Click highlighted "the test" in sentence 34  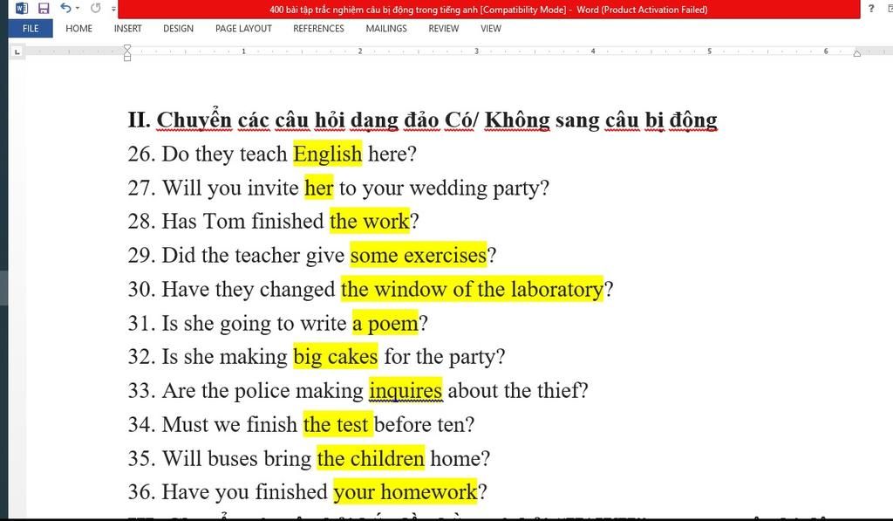click(x=337, y=424)
